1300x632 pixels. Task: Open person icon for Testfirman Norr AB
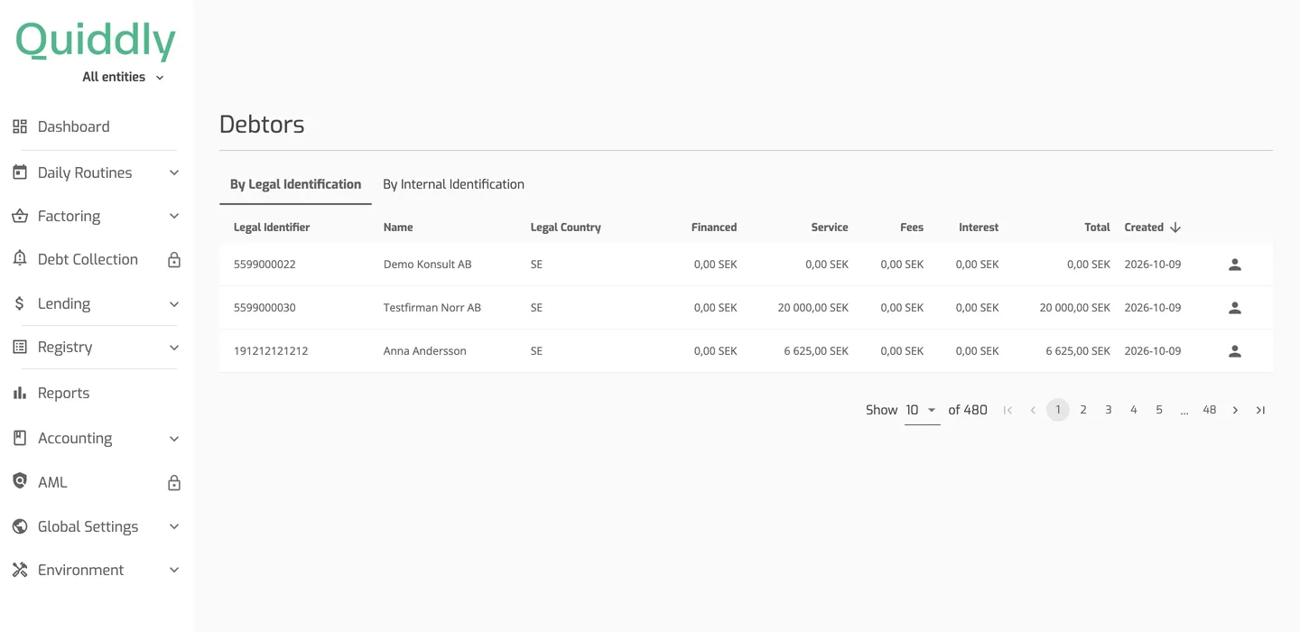(x=1235, y=308)
